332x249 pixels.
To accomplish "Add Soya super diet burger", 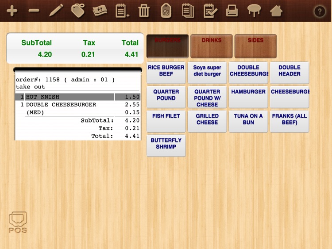I will (x=207, y=73).
